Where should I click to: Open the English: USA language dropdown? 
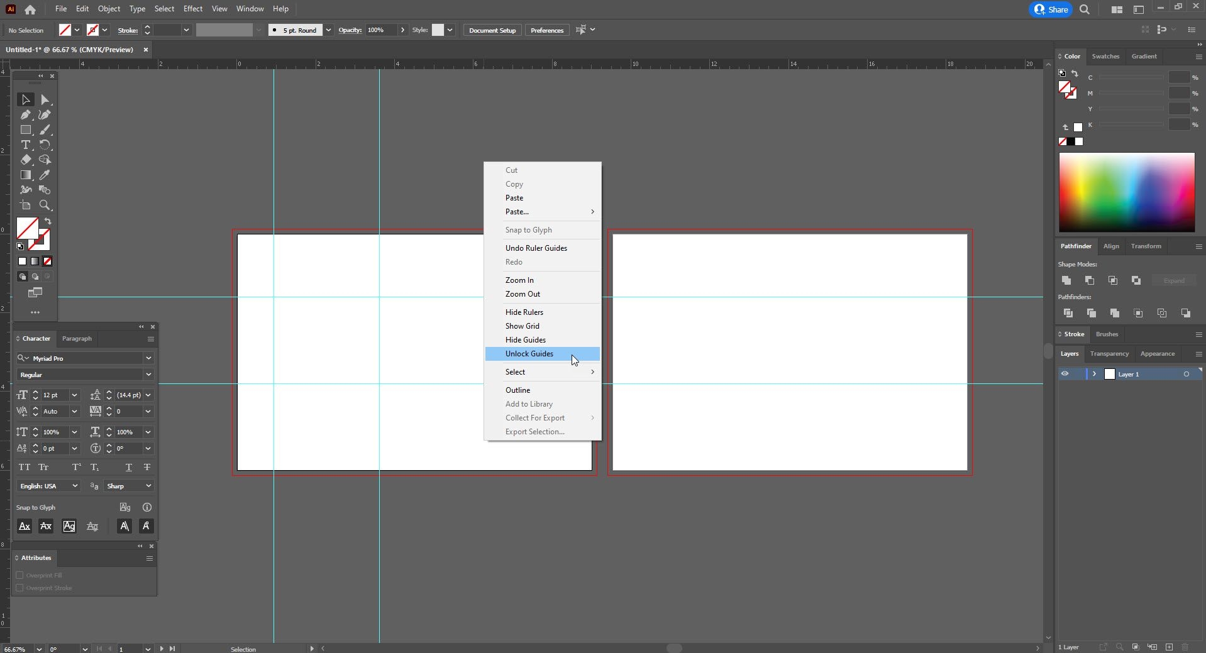pos(75,486)
